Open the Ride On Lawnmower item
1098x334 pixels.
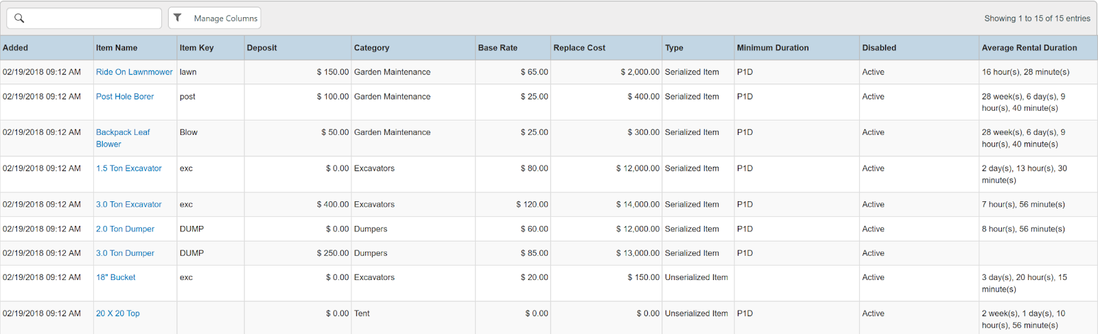[x=135, y=72]
